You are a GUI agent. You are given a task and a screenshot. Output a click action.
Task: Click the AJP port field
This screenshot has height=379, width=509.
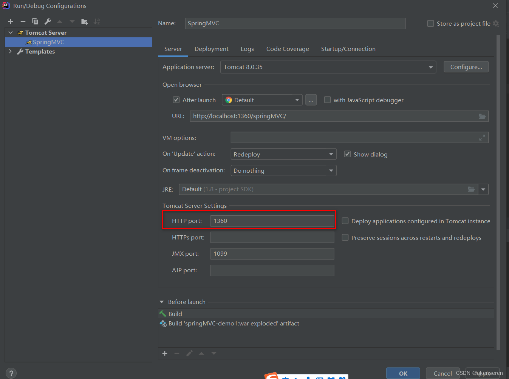click(272, 270)
